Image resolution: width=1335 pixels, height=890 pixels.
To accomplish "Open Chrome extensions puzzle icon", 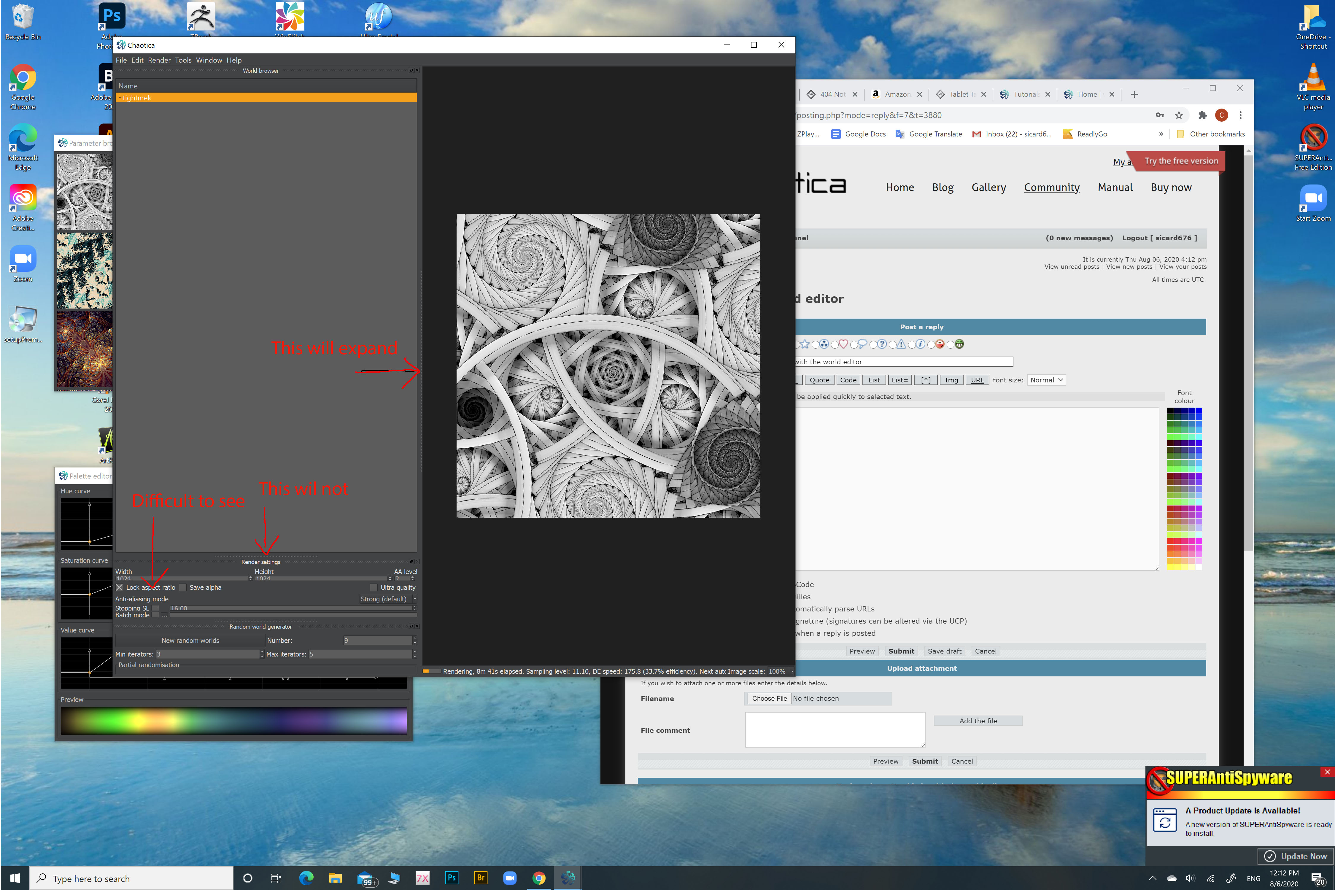I will click(1202, 115).
